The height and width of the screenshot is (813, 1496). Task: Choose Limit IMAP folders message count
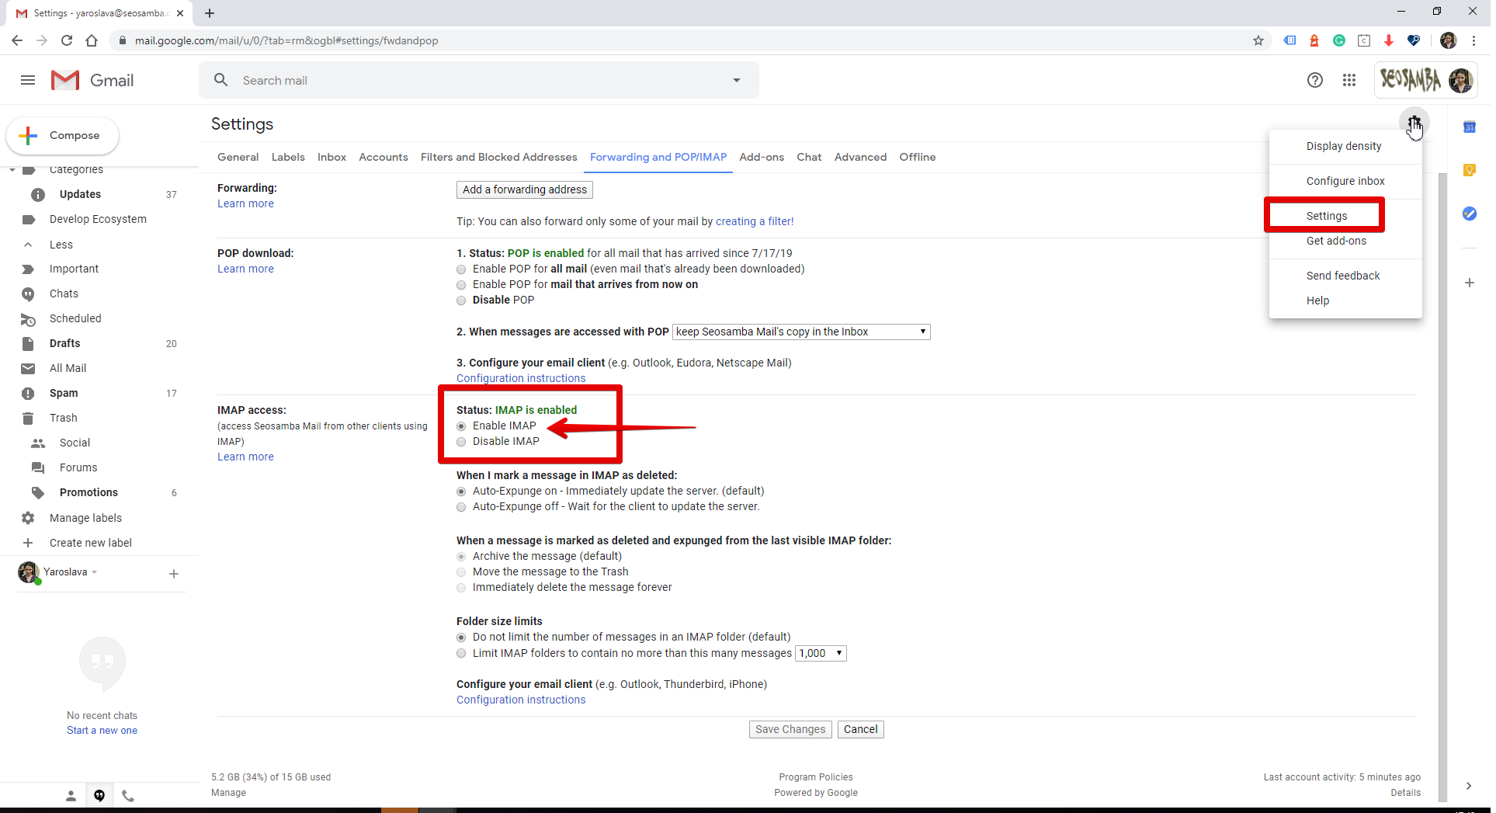coord(461,653)
